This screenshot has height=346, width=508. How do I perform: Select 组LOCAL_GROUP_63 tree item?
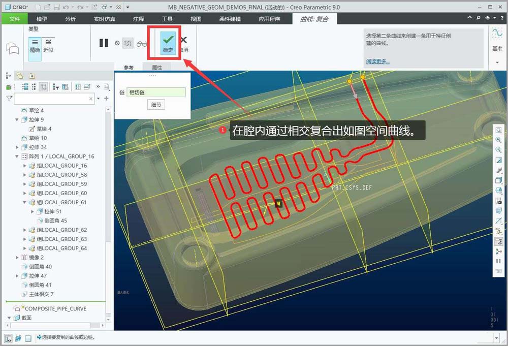click(x=58, y=239)
